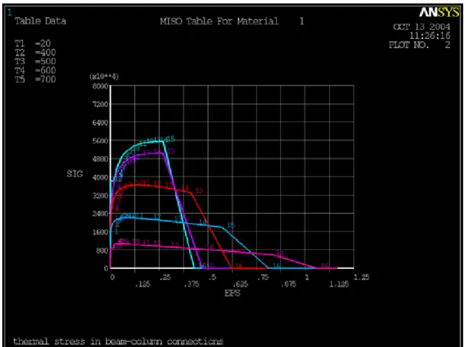Screen dimensions: 466x347
Task: Click the 'T5 =700' temperature entry
Action: [35, 79]
